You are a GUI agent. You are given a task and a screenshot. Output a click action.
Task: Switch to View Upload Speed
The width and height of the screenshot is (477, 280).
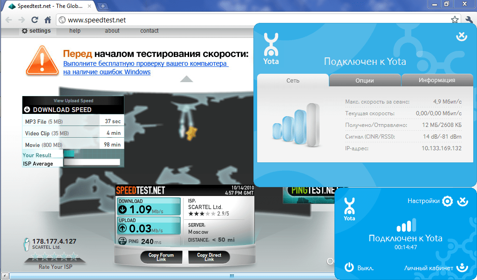[73, 100]
